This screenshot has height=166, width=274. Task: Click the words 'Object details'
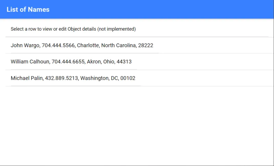click(x=82, y=29)
